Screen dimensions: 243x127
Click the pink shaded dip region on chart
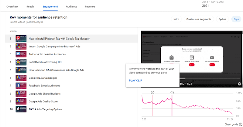click(x=172, y=105)
